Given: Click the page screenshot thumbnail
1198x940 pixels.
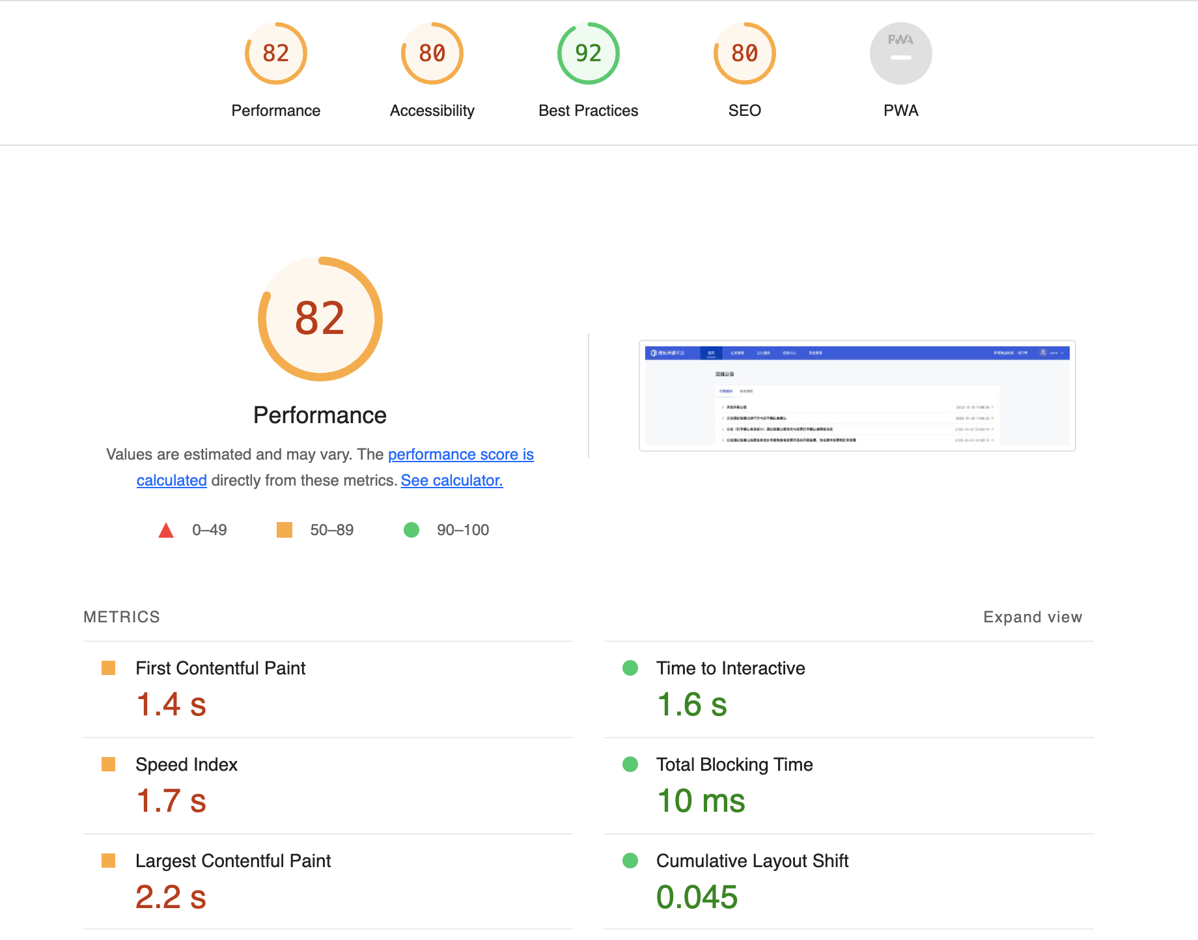Looking at the screenshot, I should 857,396.
